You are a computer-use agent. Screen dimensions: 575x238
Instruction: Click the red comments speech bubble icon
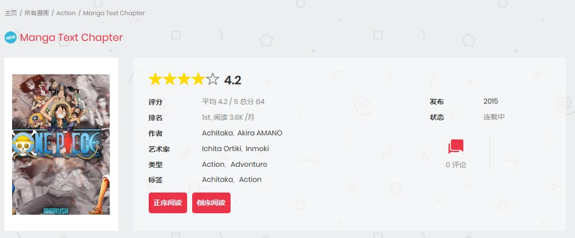(x=456, y=147)
